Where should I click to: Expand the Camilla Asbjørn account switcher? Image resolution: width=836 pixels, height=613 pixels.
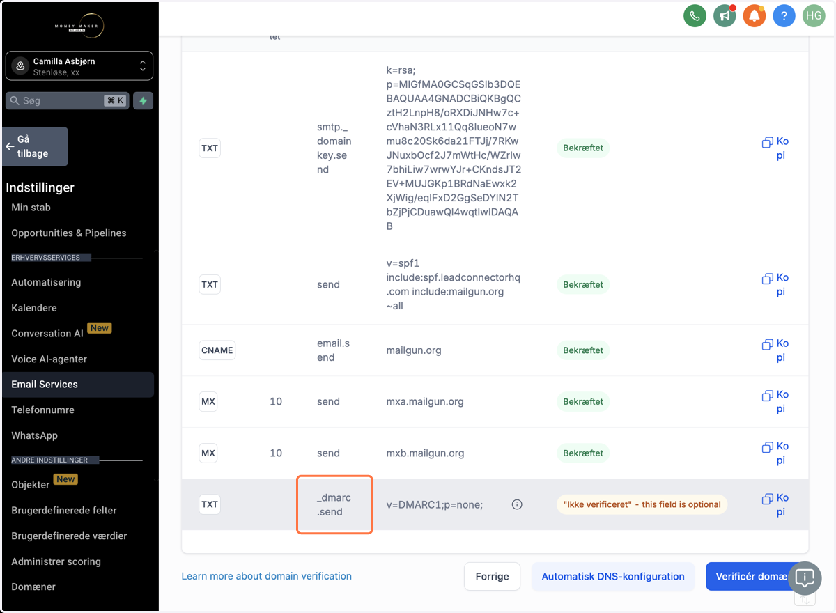pos(79,66)
